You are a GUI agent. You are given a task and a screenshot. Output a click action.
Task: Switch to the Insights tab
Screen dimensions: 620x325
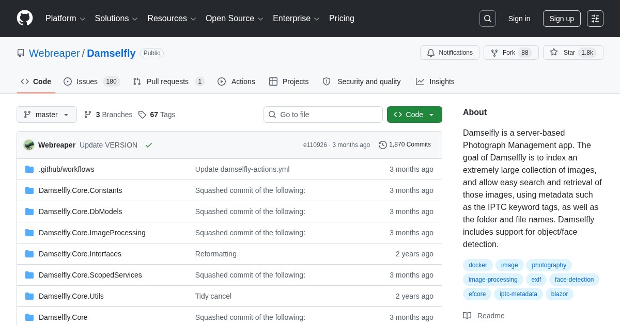click(435, 82)
